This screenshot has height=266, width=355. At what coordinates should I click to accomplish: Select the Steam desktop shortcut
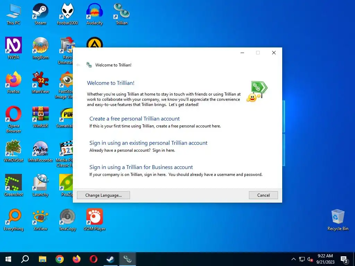pos(40,14)
